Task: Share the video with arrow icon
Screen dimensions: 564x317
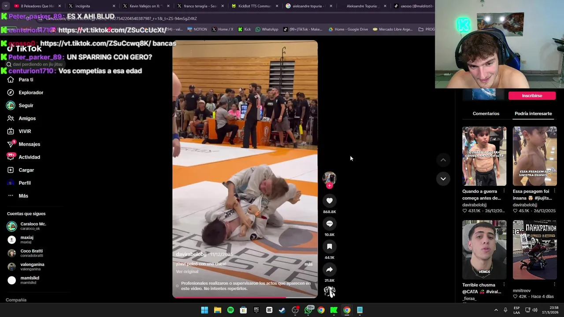Action: pyautogui.click(x=329, y=269)
